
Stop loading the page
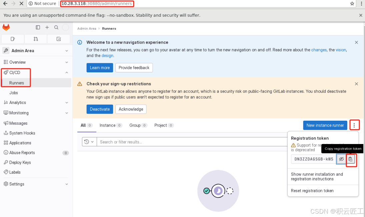(21, 3)
